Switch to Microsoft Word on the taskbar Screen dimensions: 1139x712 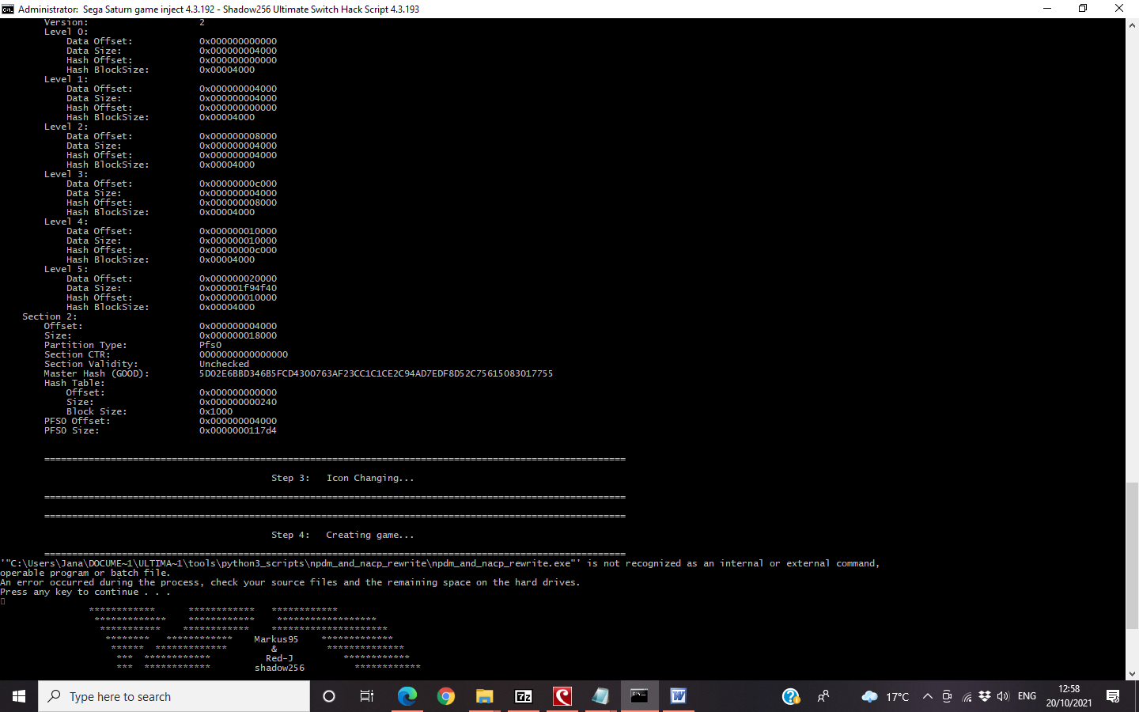coord(678,696)
